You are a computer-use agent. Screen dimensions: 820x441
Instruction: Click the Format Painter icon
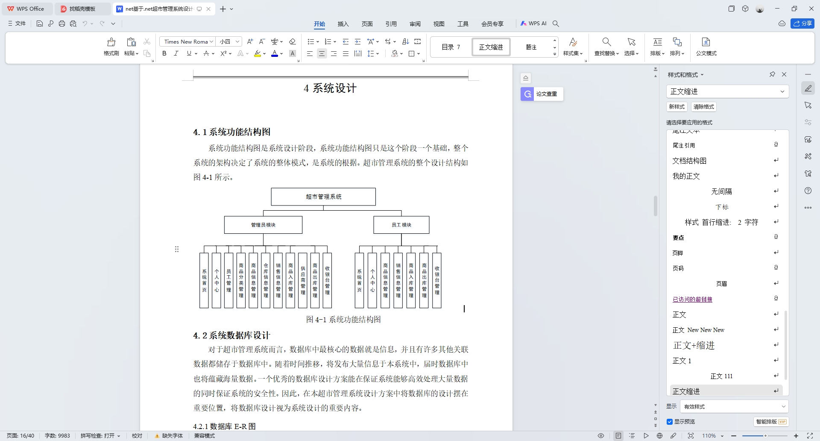111,42
